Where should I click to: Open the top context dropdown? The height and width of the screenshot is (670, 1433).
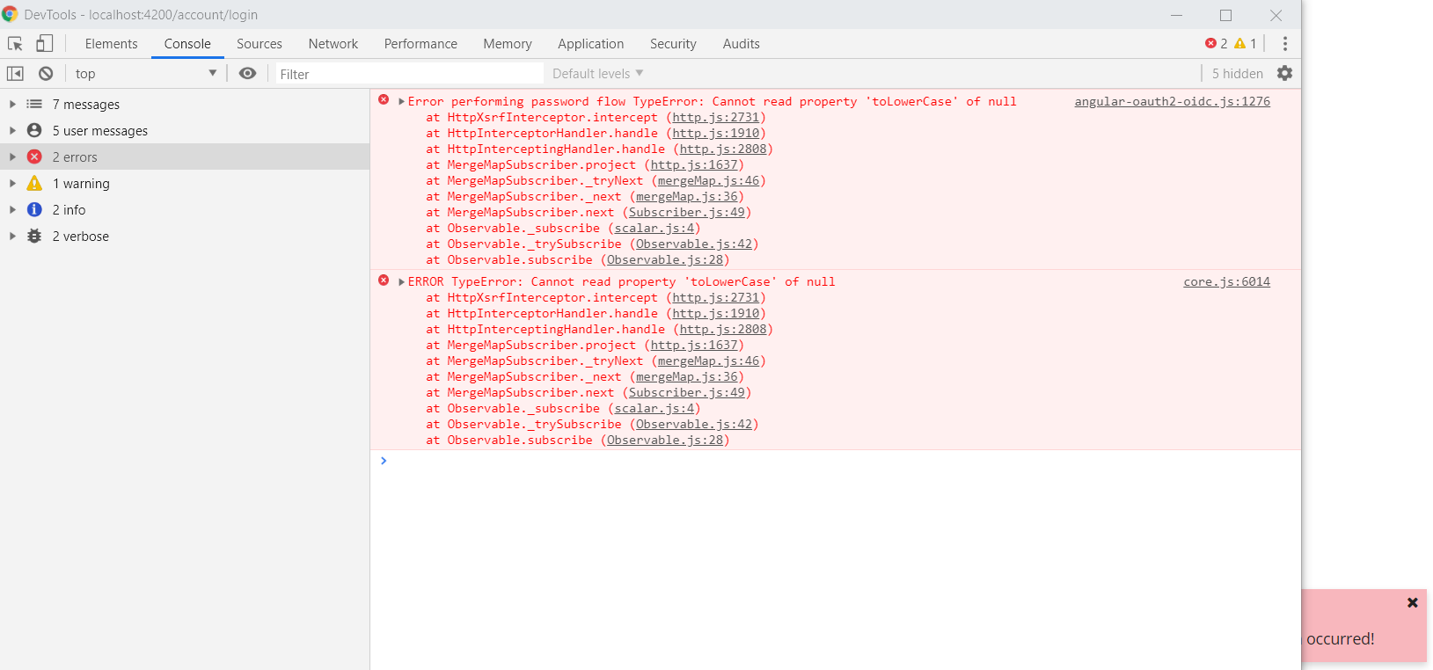point(146,74)
